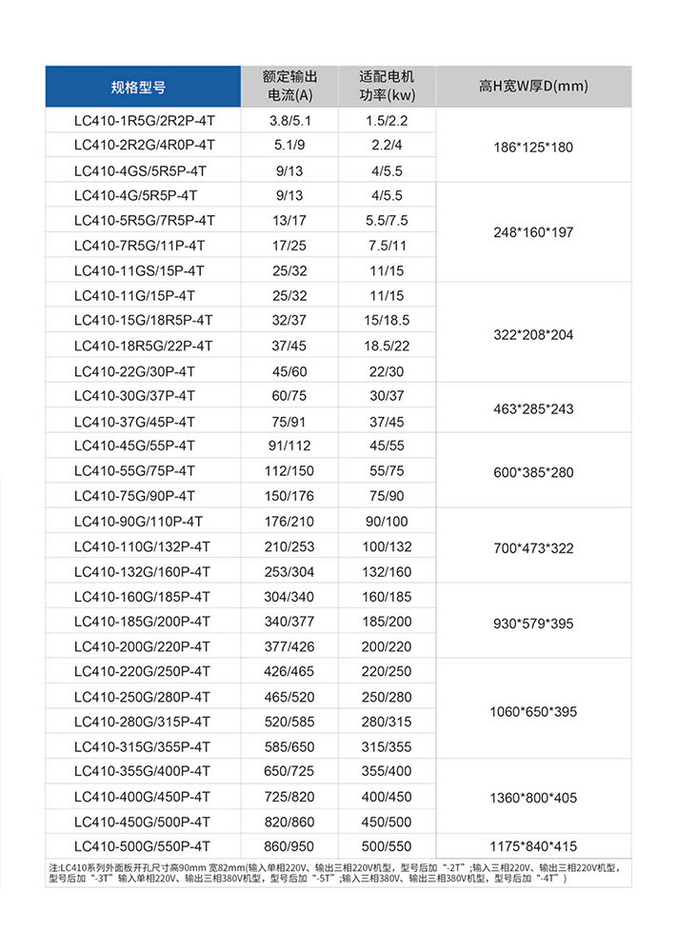697x952 pixels.
Task: Click the 186*125*180 dimension cell
Action: click(x=533, y=148)
